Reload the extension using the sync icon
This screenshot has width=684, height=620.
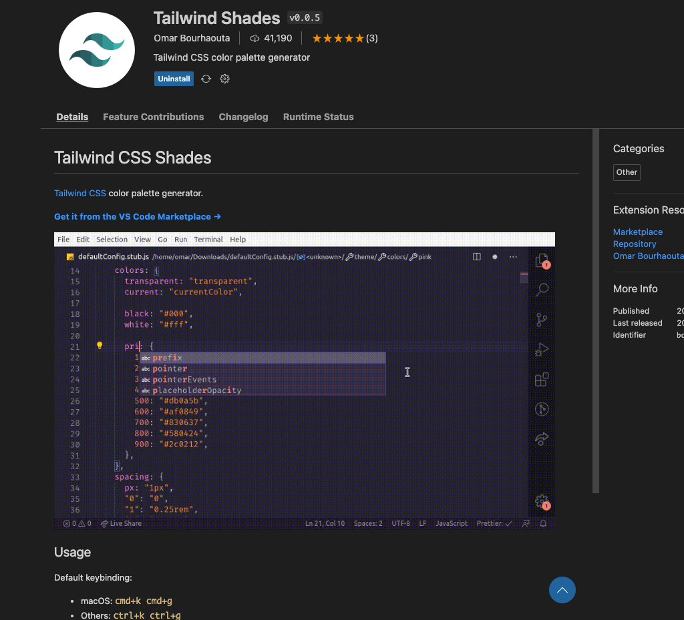point(206,79)
